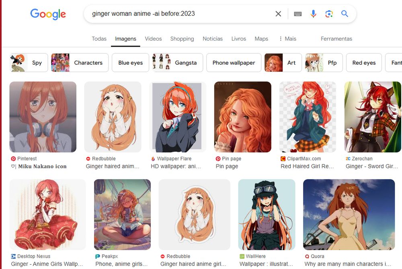Click the Quora favicon
This screenshot has height=269, width=402.
click(x=307, y=256)
